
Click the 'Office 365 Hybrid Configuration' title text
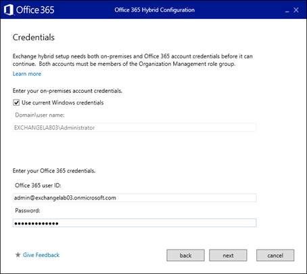click(x=154, y=10)
